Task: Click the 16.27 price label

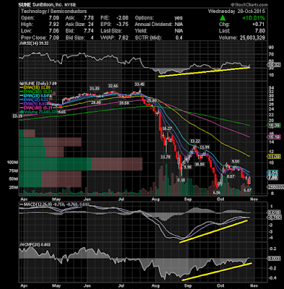Action: click(167, 129)
